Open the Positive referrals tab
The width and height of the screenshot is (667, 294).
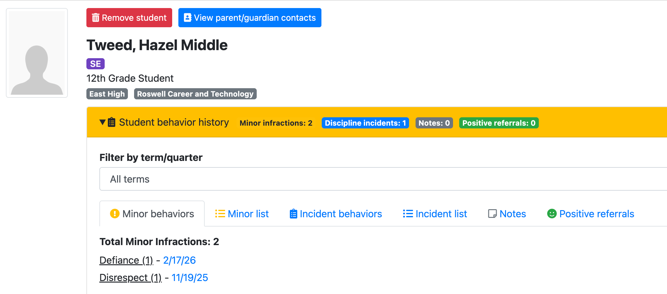point(596,214)
